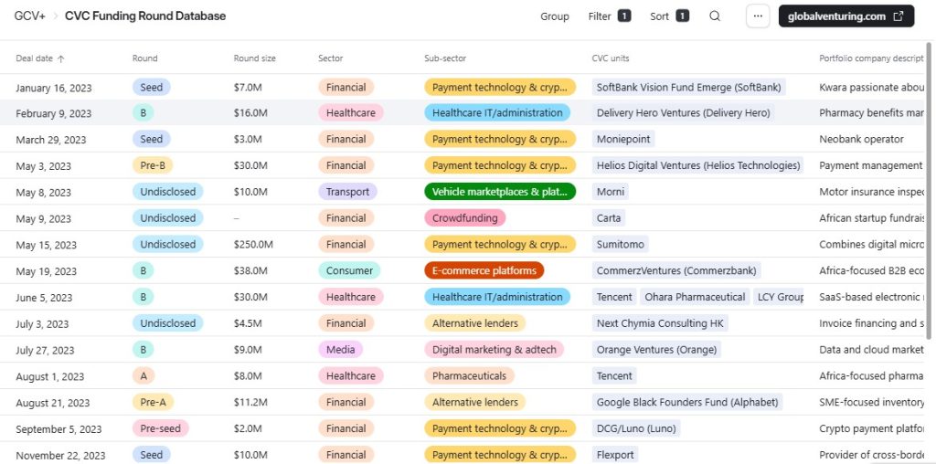
Task: Click the CVC units column header
Action: pos(610,58)
